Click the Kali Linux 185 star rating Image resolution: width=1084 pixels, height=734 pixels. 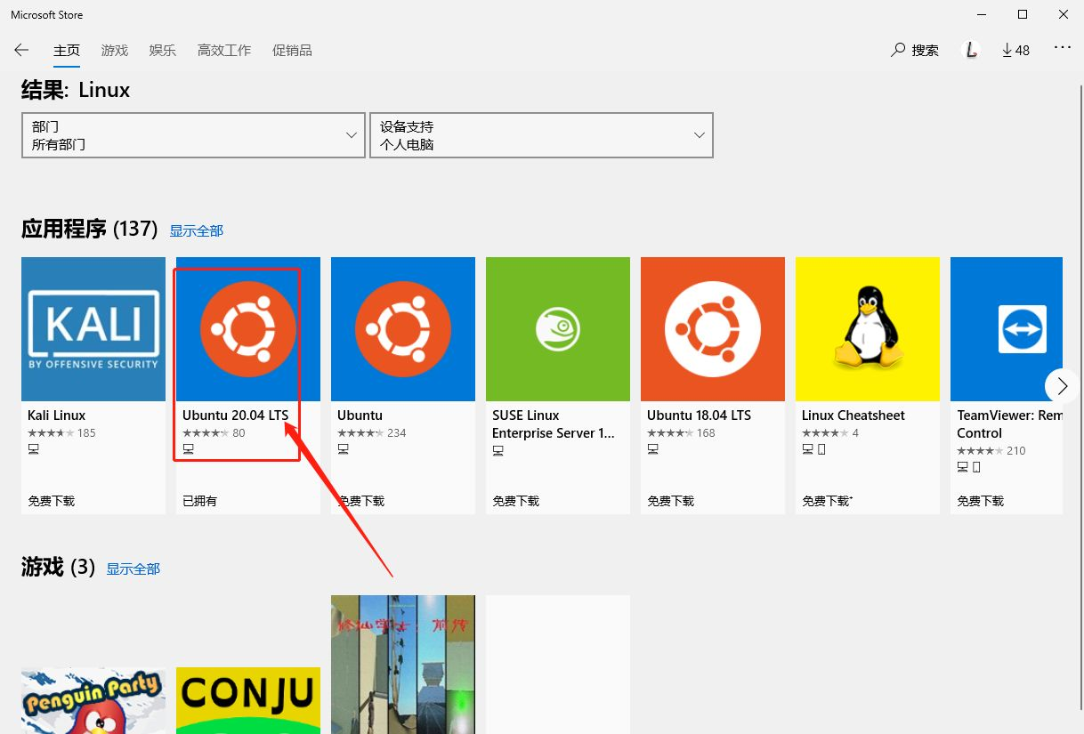[x=61, y=433]
